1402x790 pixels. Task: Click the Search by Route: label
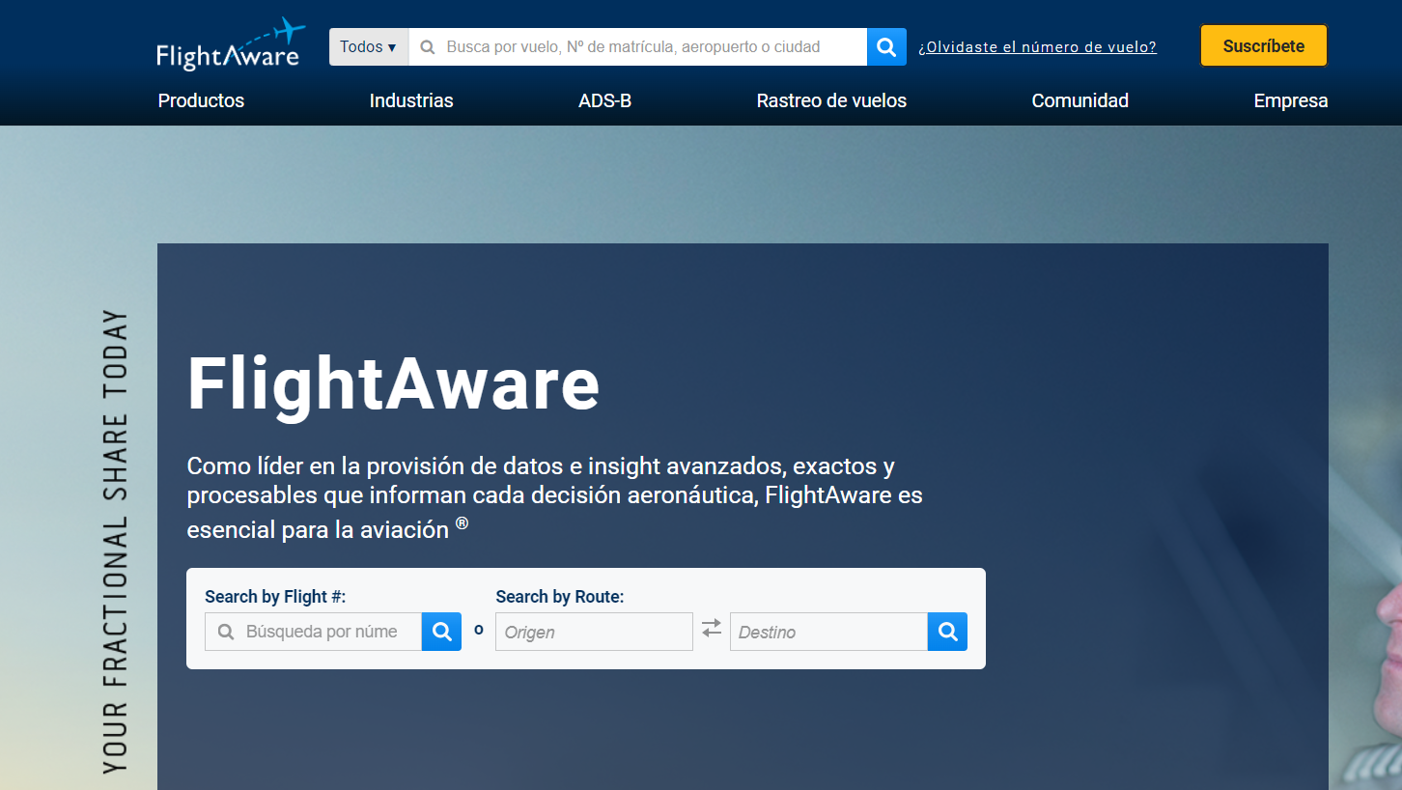560,597
